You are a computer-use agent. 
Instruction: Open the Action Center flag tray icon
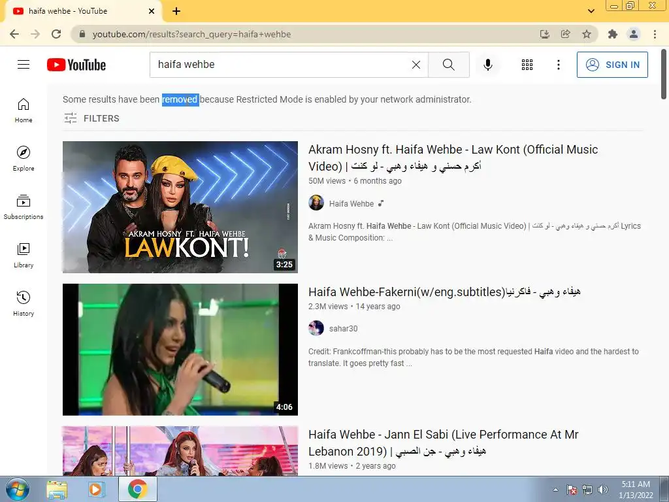point(571,490)
